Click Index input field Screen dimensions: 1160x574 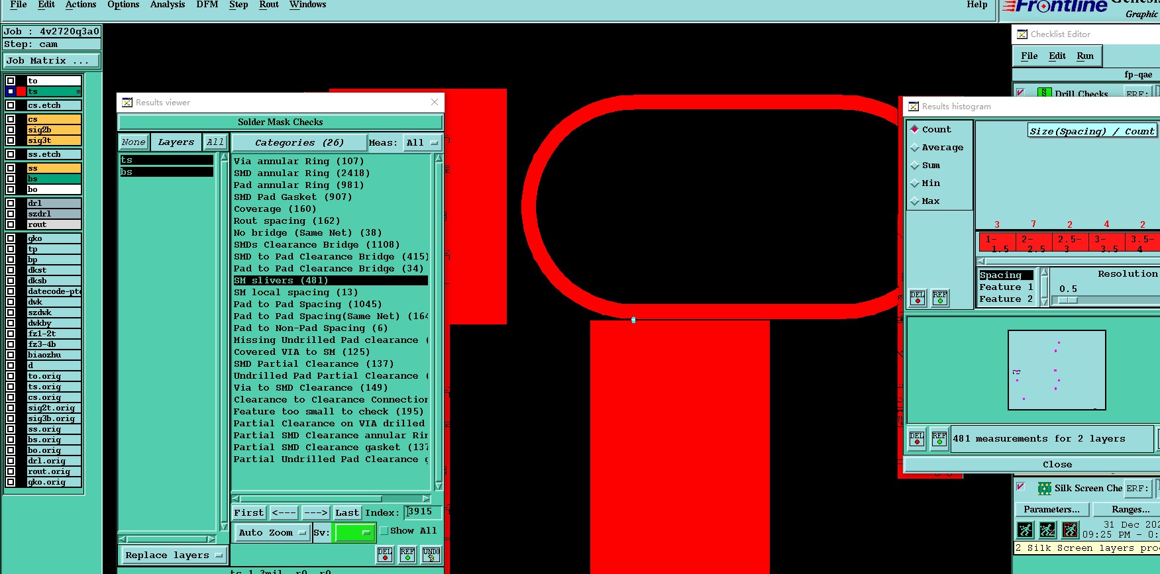[x=423, y=512]
